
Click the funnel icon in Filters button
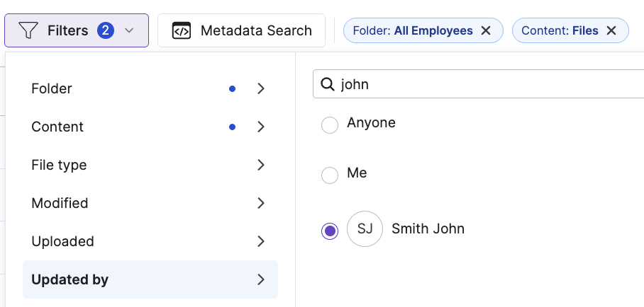point(28,30)
